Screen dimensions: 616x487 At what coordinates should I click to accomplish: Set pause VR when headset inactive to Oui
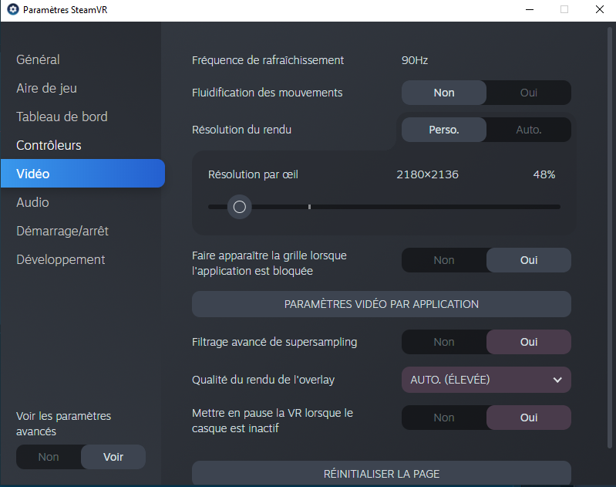[529, 418]
